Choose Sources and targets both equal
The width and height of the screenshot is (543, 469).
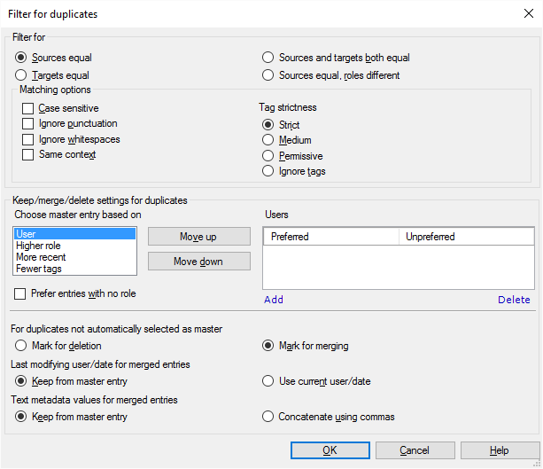click(x=268, y=58)
